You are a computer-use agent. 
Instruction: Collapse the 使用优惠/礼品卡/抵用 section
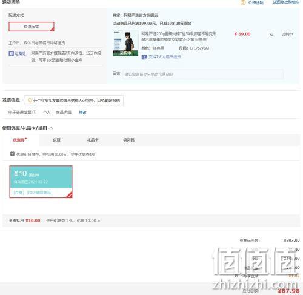pyautogui.click(x=51, y=128)
